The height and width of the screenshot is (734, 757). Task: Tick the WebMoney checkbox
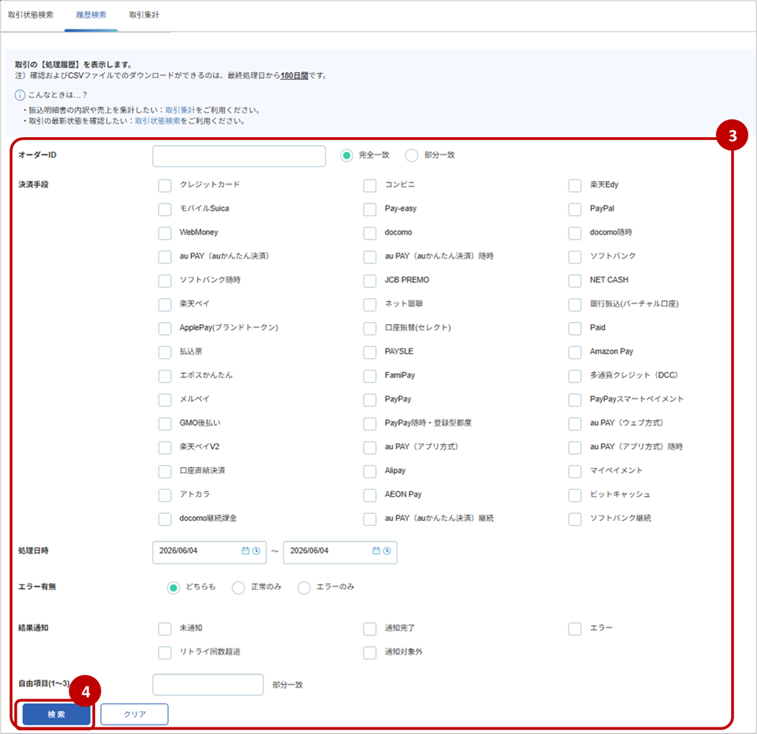(x=165, y=232)
